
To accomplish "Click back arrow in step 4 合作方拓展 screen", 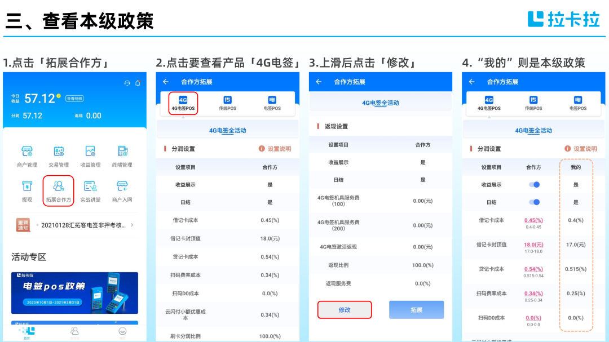I will coord(472,82).
